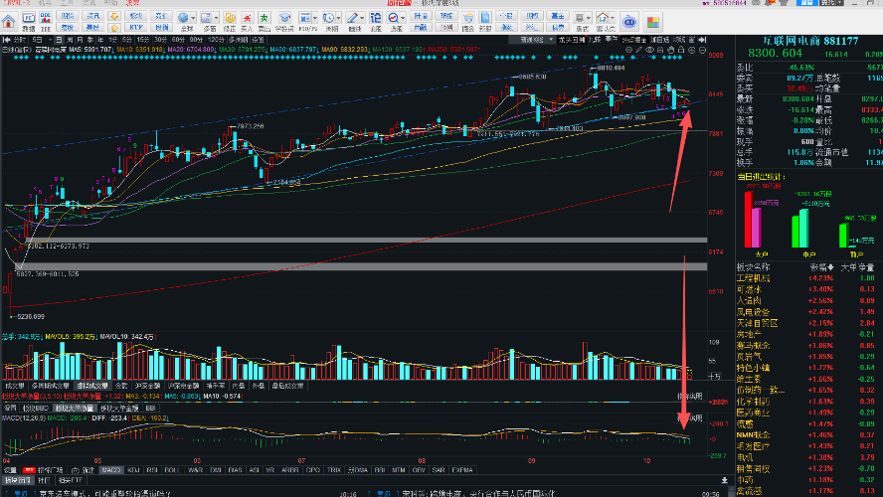Open the home page house icon
Image resolution: width=883 pixels, height=497 pixels.
[8, 22]
